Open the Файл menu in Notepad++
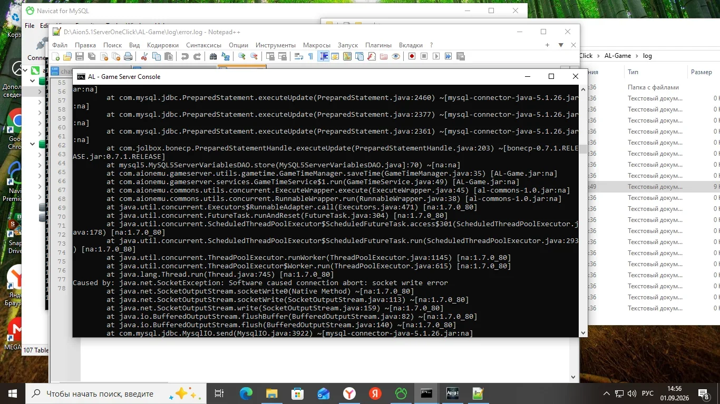The image size is (720, 404). [x=60, y=45]
